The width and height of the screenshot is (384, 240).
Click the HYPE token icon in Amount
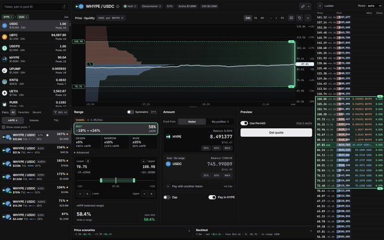(x=168, y=137)
